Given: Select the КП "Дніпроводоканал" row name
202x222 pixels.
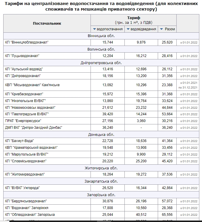Looking at the screenshot, I should coord(23,76).
